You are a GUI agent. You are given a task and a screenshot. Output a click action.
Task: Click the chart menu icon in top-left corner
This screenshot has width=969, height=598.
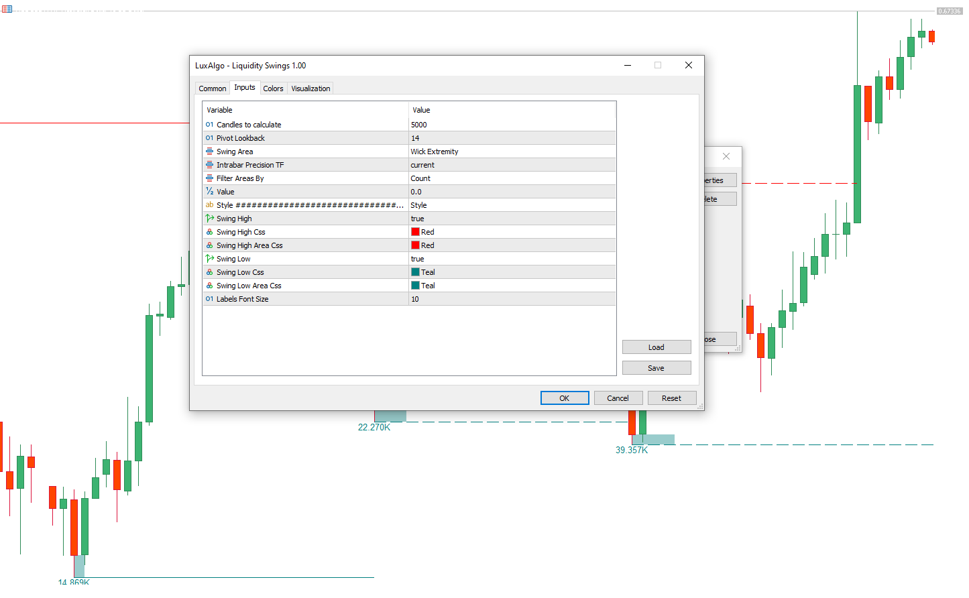point(7,9)
